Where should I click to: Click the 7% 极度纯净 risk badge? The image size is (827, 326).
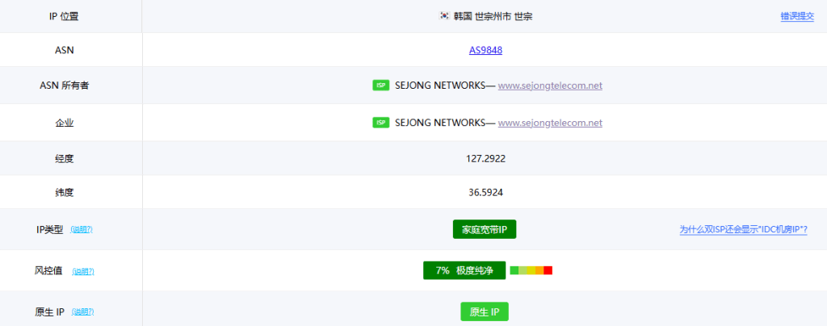464,270
